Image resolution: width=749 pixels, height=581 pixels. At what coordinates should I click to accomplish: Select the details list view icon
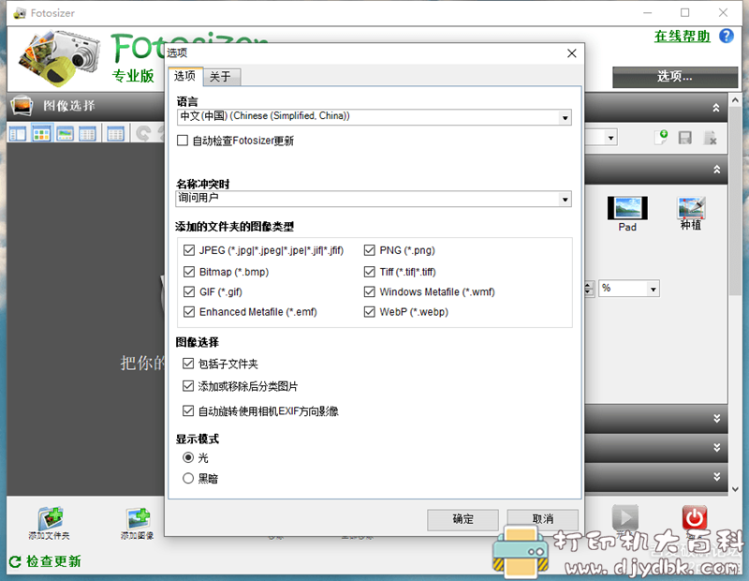point(87,134)
